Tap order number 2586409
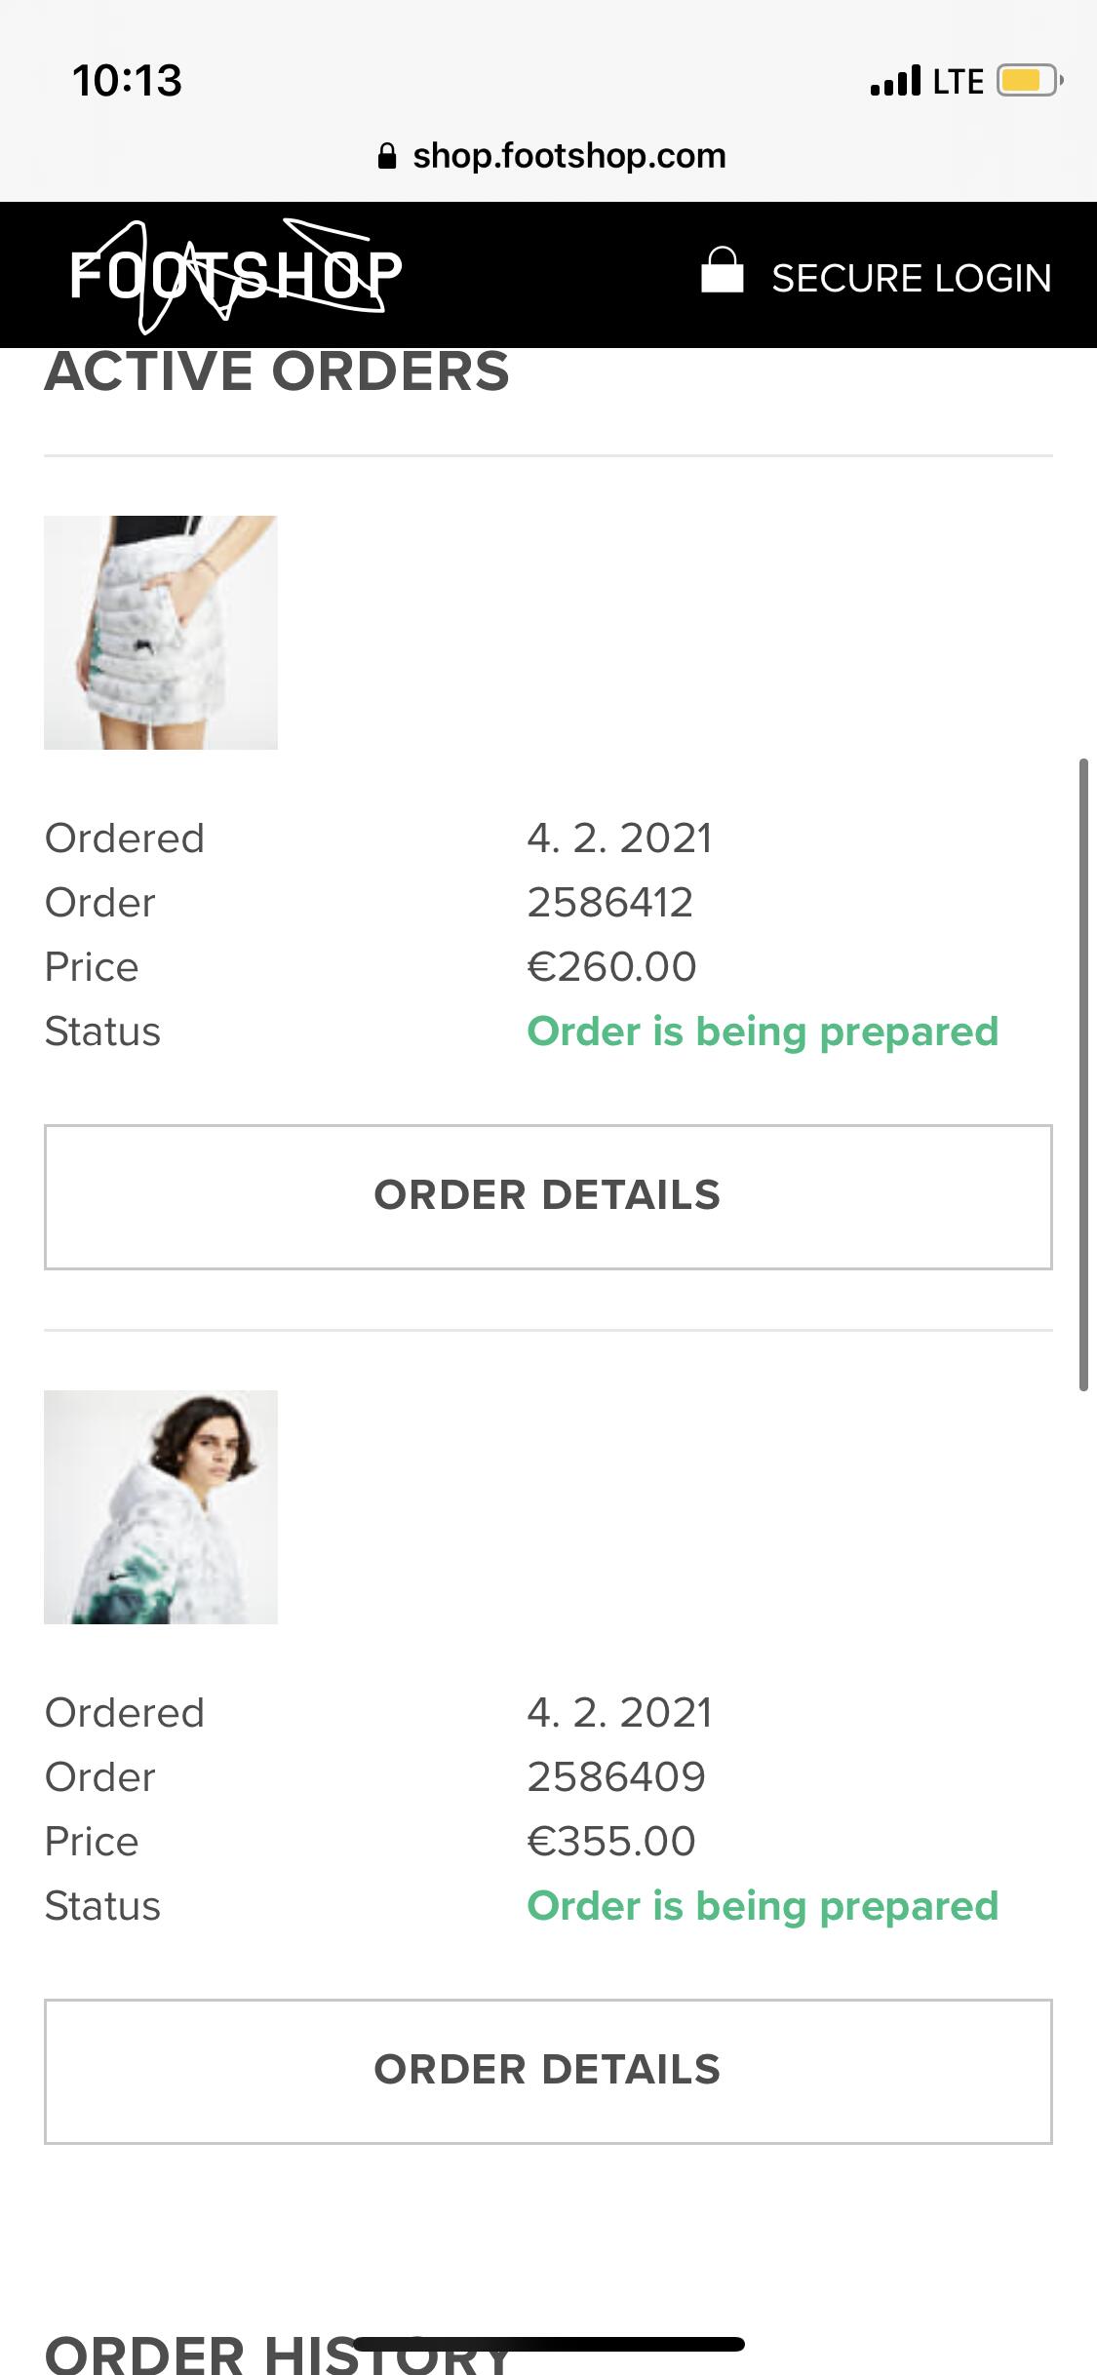Image resolution: width=1097 pixels, height=2375 pixels. 616,1777
